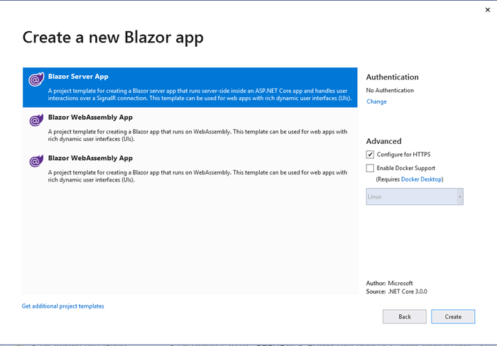Click the Configure for HTTPS label
497x346 pixels.
tap(403, 155)
